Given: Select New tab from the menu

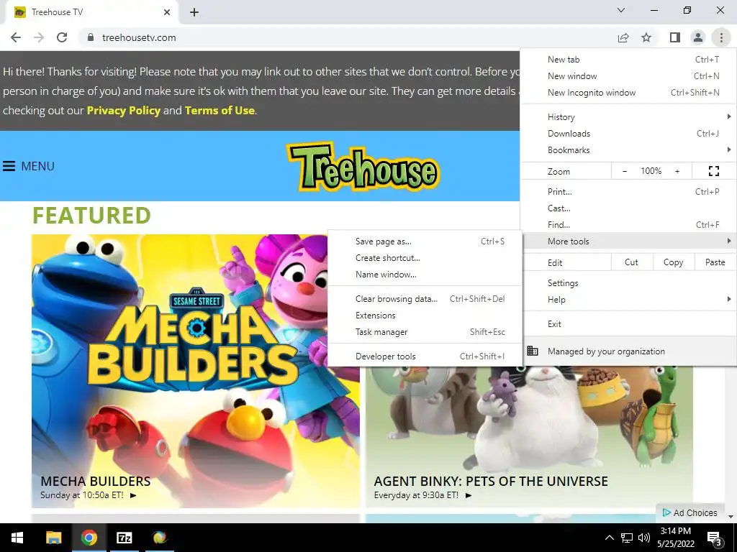Looking at the screenshot, I should 628,60.
